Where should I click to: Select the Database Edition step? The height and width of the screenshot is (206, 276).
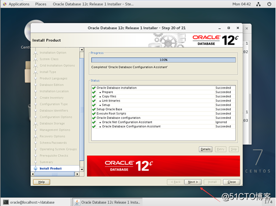point(52,85)
